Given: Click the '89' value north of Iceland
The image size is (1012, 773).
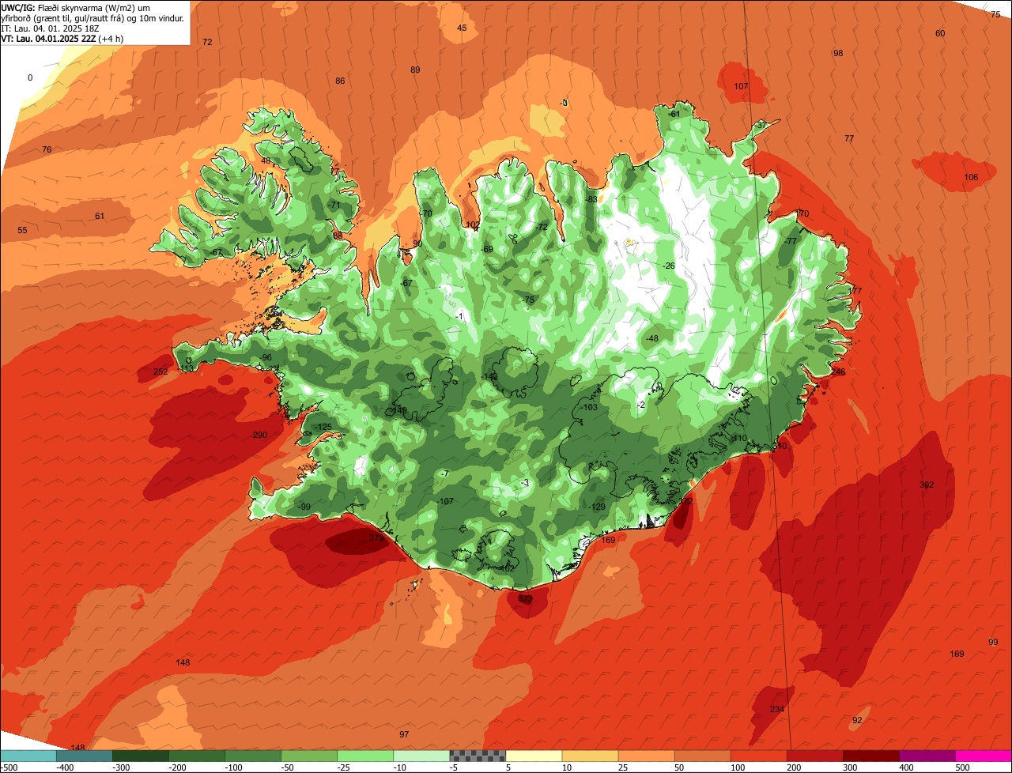Looking at the screenshot, I should [415, 70].
